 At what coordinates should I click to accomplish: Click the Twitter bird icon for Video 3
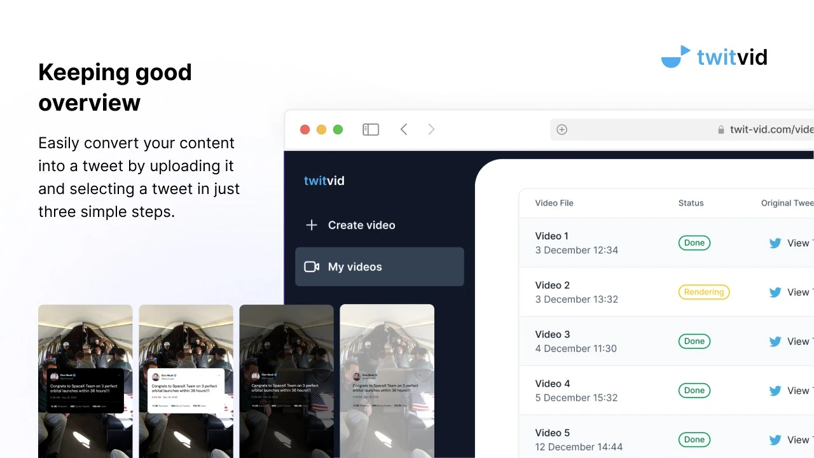point(775,342)
